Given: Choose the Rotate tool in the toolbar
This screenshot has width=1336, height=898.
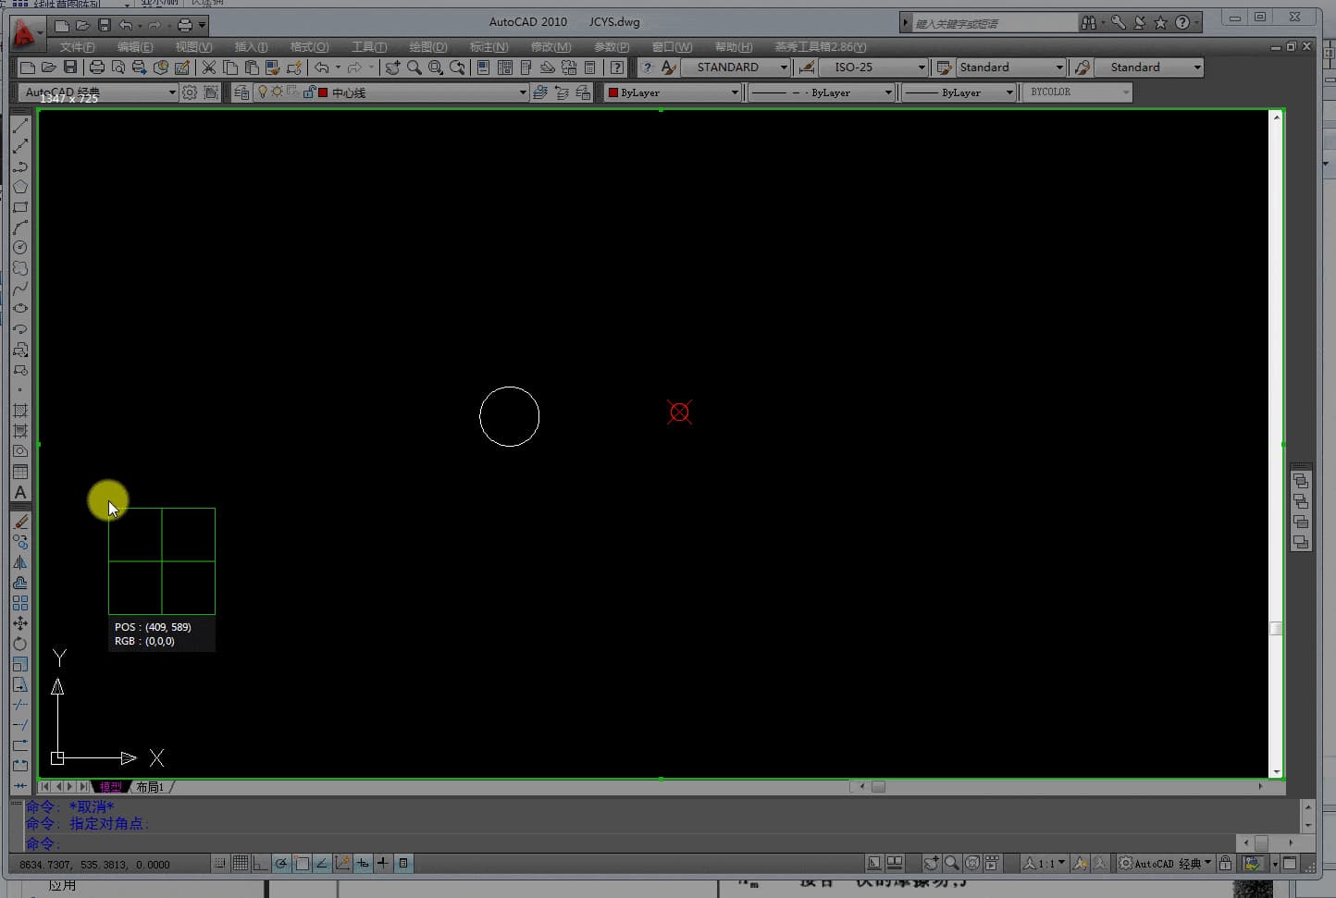Looking at the screenshot, I should tap(20, 644).
